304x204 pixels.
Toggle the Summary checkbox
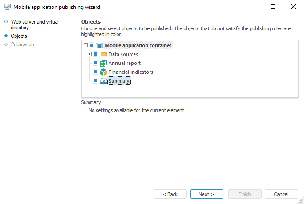95,81
